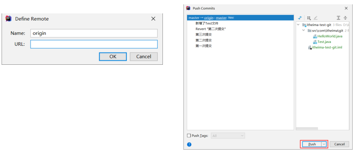Image resolution: width=355 pixels, height=152 pixels.
Task: Select the HelloWorld.java file
Action: pos(330,36)
